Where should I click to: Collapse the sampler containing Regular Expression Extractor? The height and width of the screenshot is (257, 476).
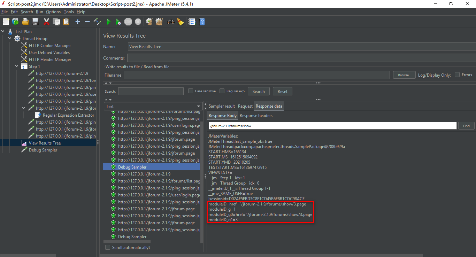[24, 108]
